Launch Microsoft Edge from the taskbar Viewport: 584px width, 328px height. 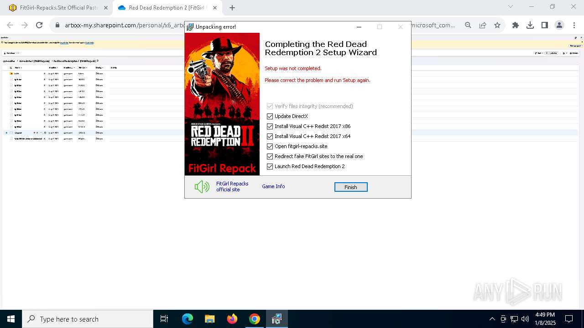(x=188, y=319)
